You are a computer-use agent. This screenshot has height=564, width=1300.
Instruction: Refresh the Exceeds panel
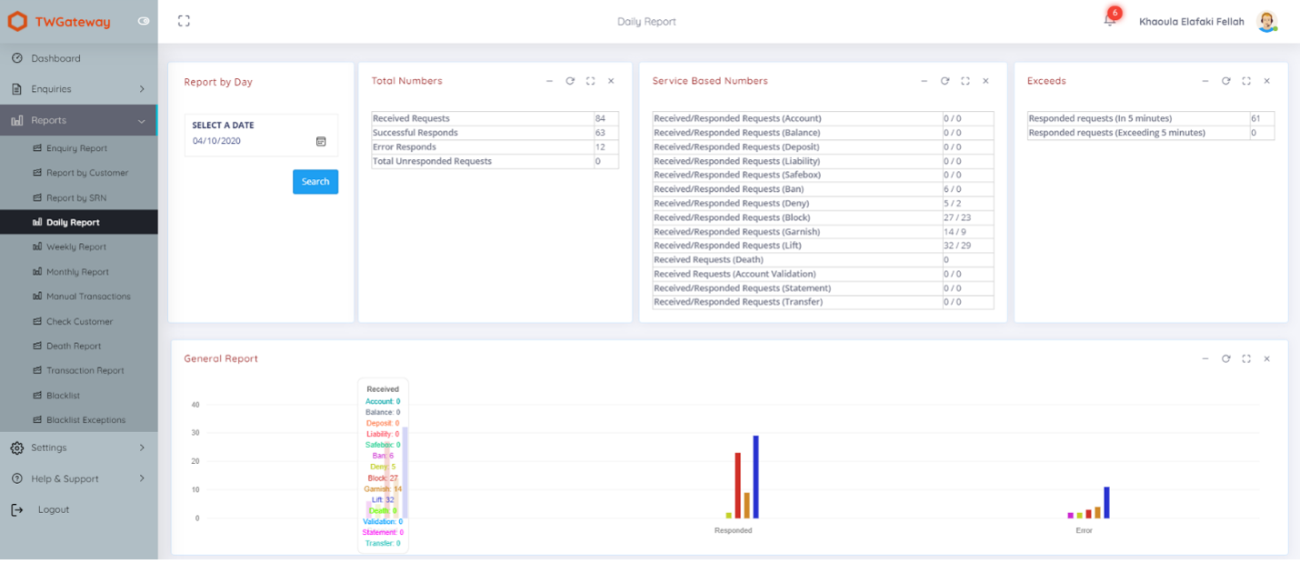1227,81
